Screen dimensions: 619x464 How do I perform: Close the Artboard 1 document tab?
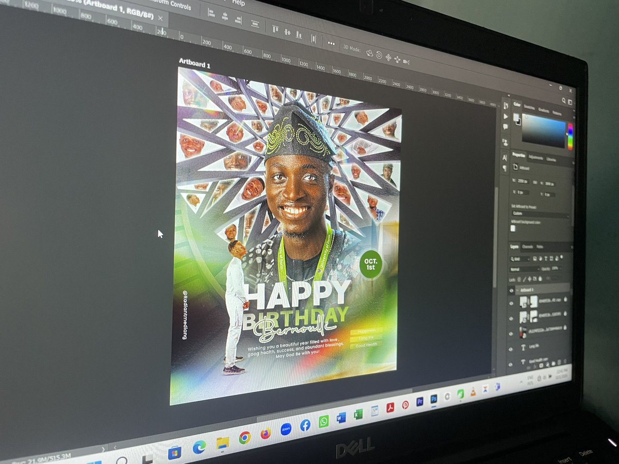(x=160, y=18)
